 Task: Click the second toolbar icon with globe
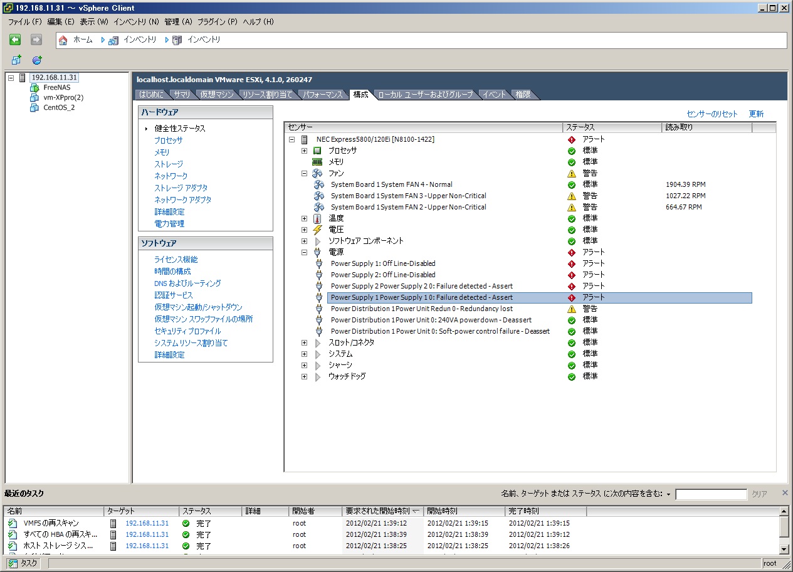pyautogui.click(x=37, y=60)
